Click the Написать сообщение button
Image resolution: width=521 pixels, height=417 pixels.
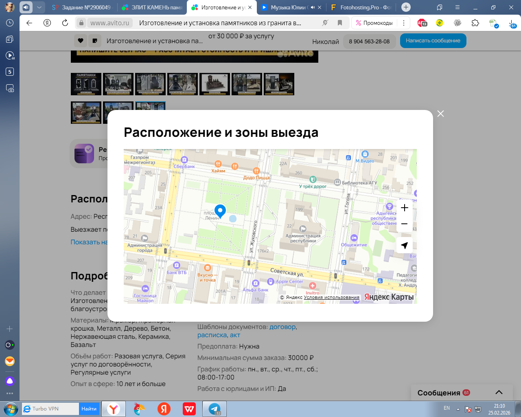[433, 41]
